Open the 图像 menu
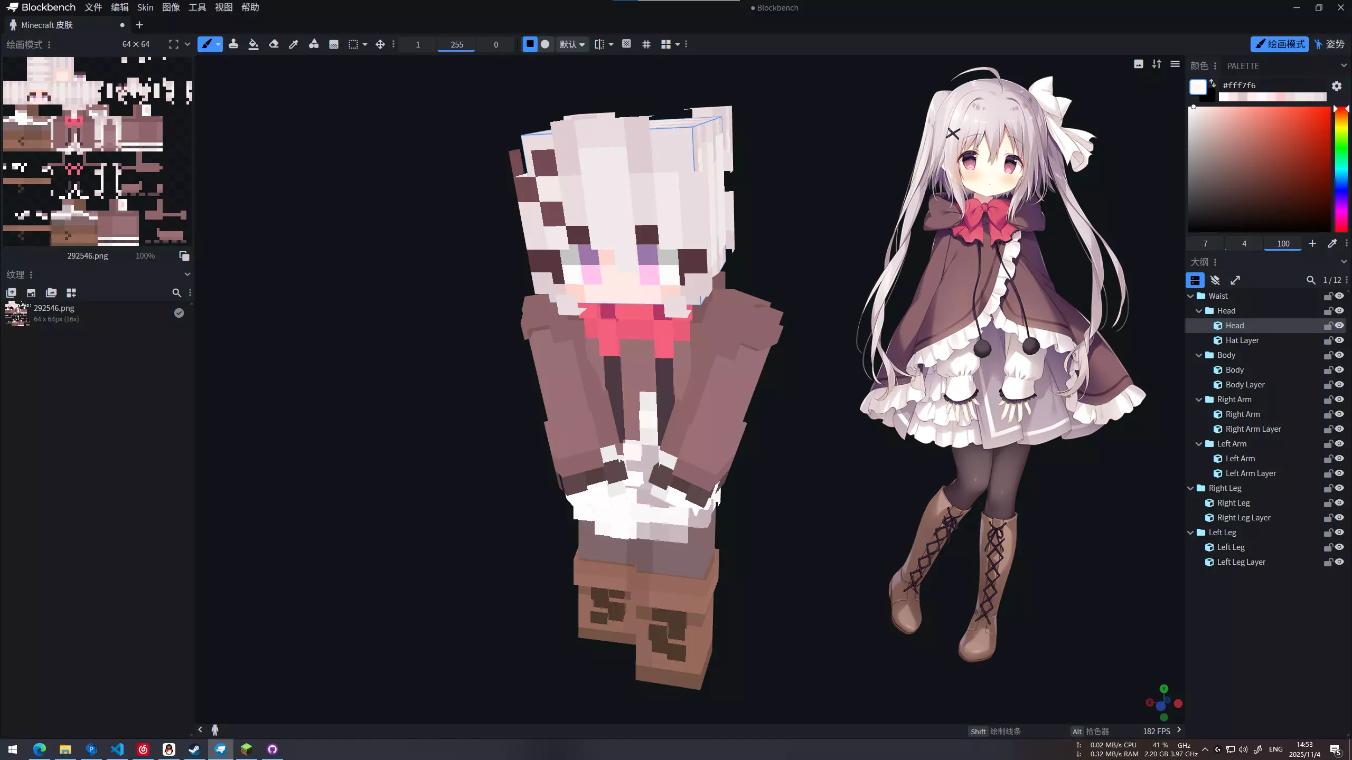1352x760 pixels. [x=171, y=7]
